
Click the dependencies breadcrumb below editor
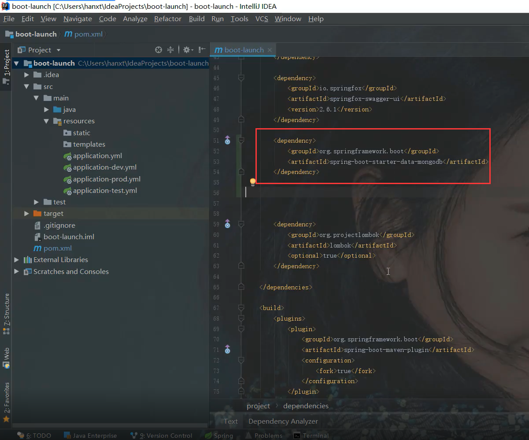pyautogui.click(x=306, y=406)
